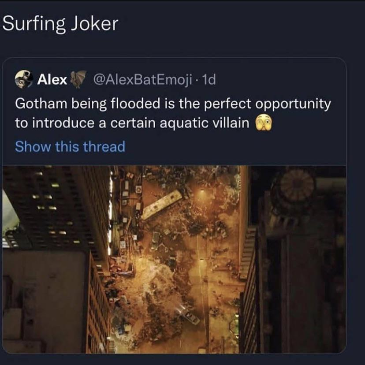Click the shocked face emoji in tweet
Image resolution: width=365 pixels, height=365 pixels.
(264, 123)
